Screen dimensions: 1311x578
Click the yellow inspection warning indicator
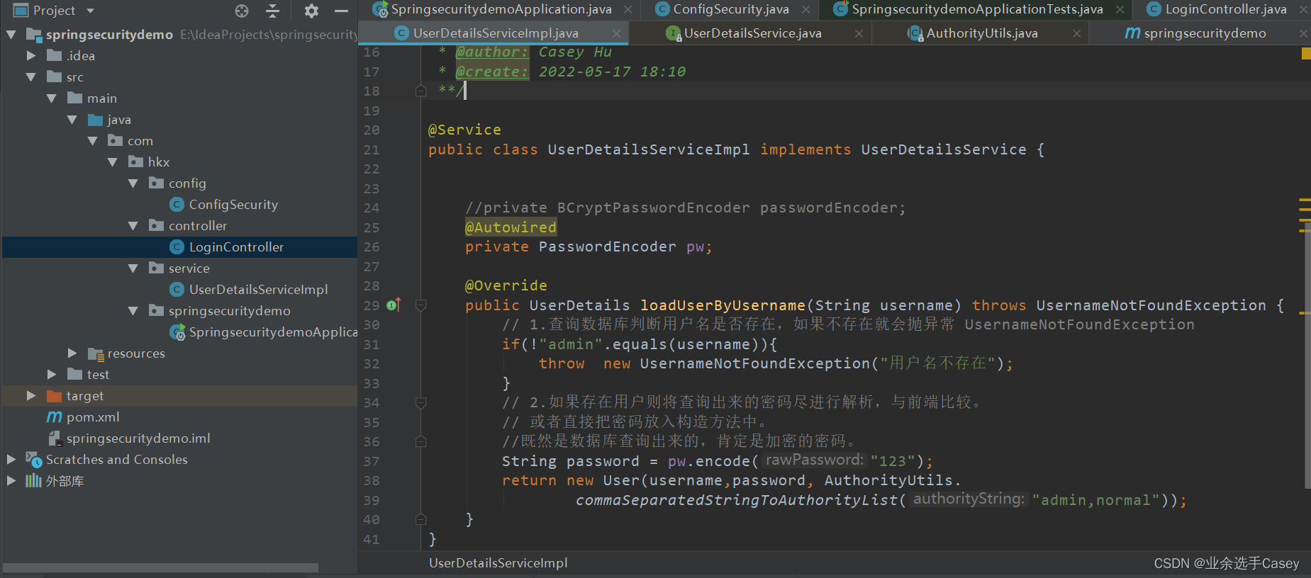[x=1306, y=53]
